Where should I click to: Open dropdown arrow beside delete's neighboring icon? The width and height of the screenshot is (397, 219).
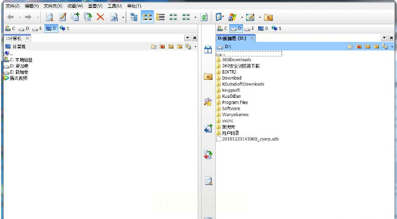[123, 18]
